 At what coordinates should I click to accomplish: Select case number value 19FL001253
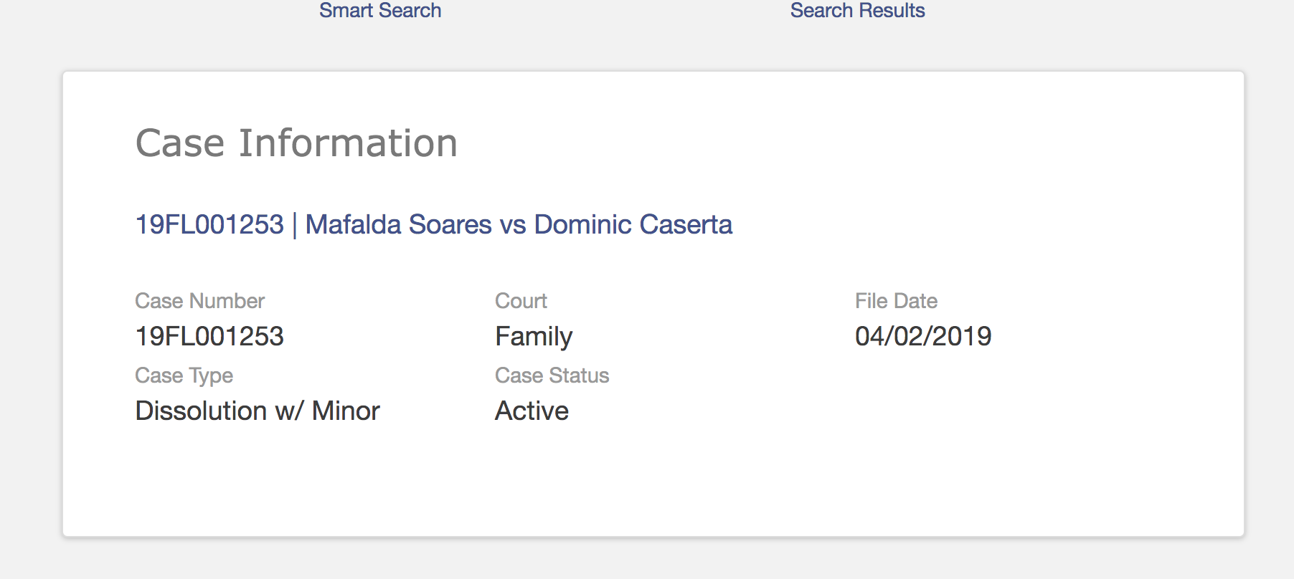point(209,336)
